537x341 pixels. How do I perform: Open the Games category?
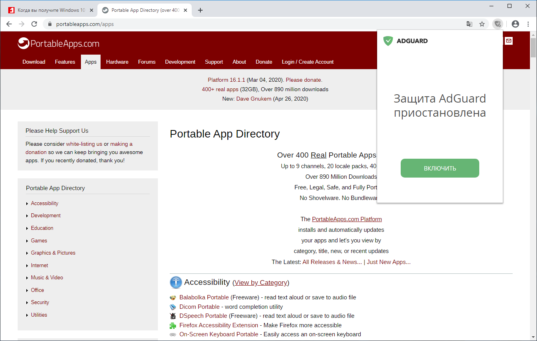point(39,240)
